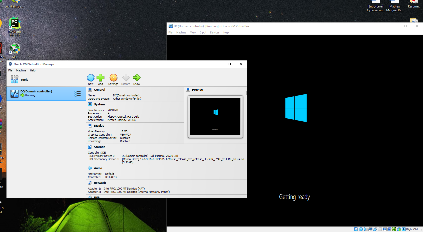Click the USB devices status icon
The width and height of the screenshot is (423, 232).
coord(375,229)
